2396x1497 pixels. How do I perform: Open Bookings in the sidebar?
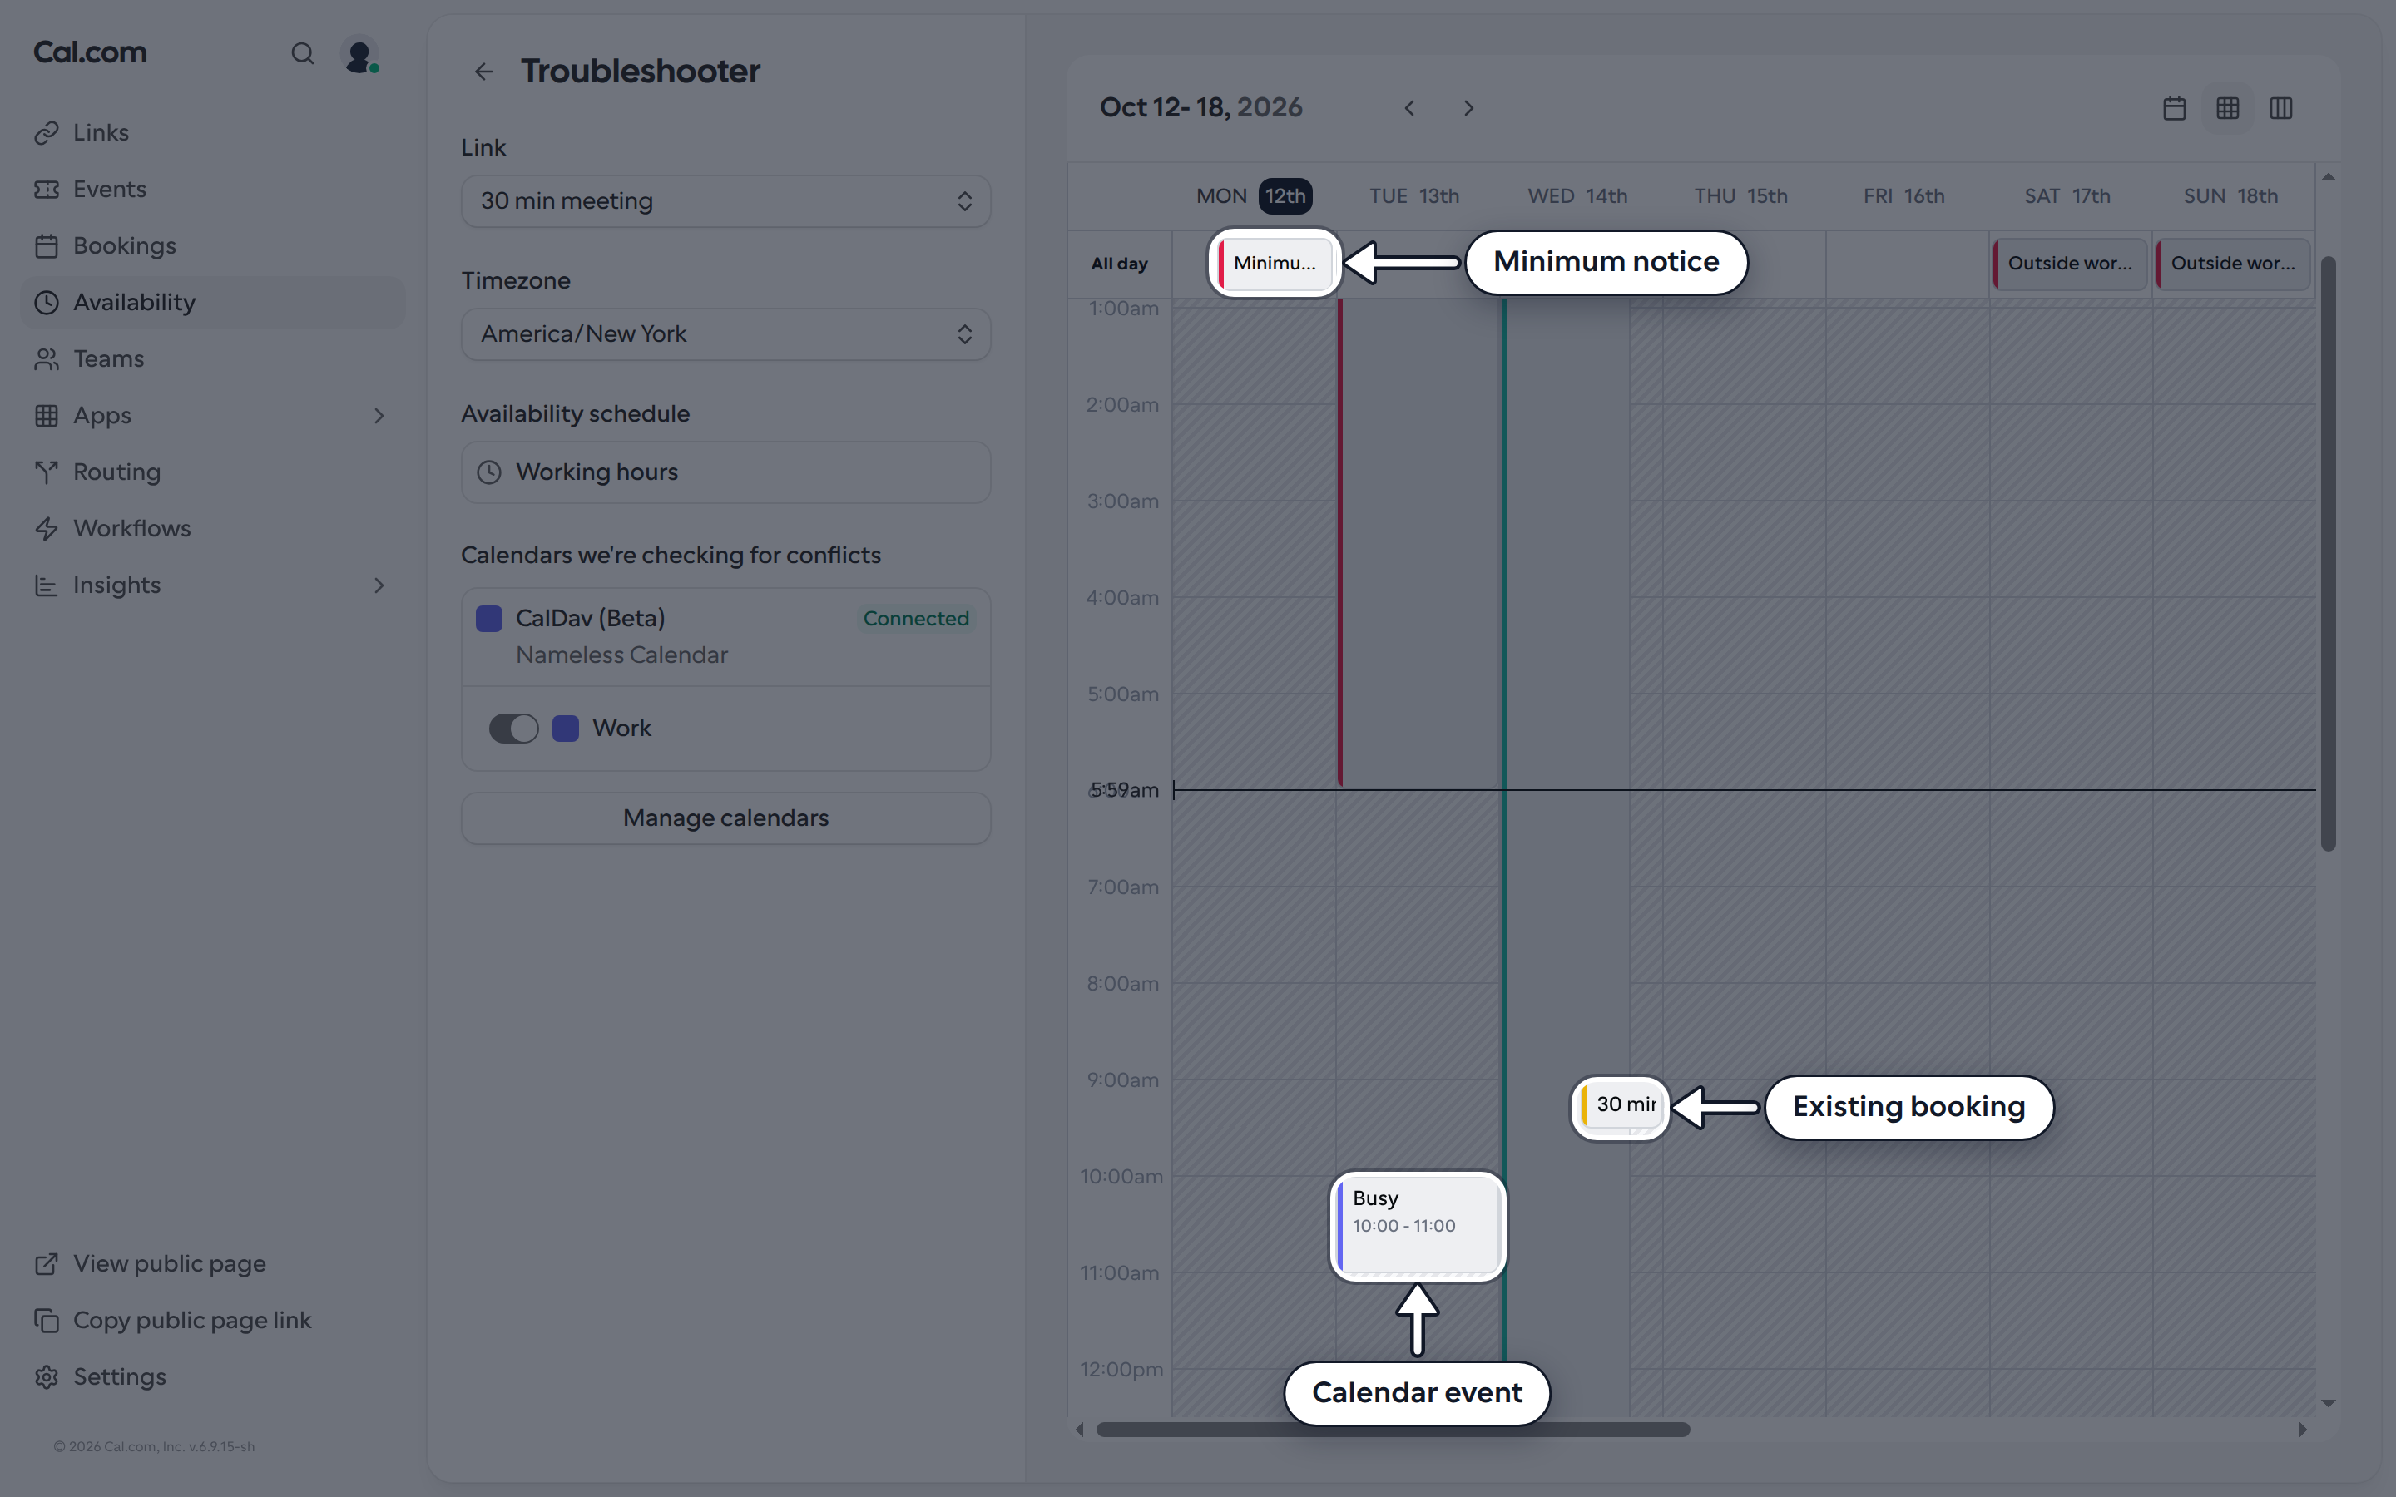[x=212, y=245]
